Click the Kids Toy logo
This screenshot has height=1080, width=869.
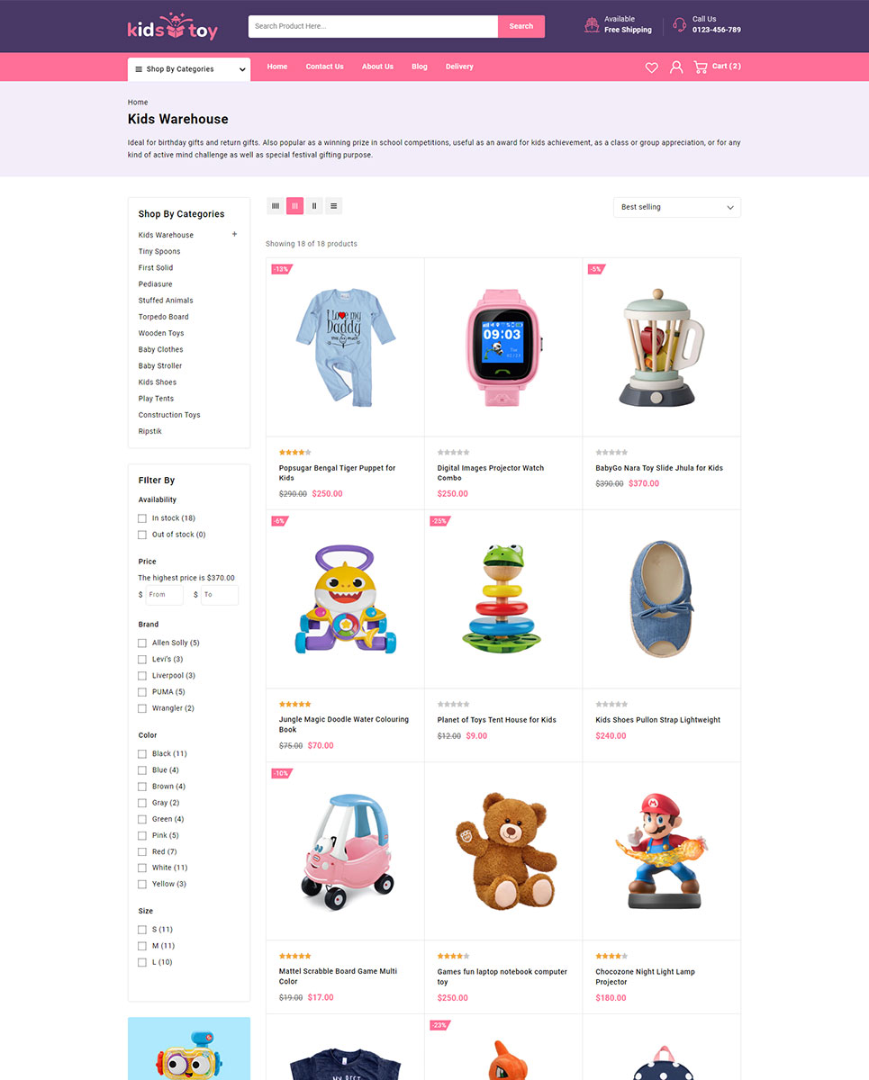pyautogui.click(x=173, y=27)
